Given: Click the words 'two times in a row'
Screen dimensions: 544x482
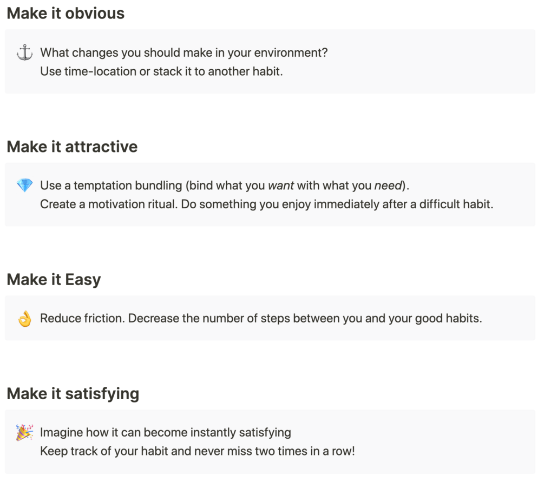Looking at the screenshot, I should (x=314, y=451).
